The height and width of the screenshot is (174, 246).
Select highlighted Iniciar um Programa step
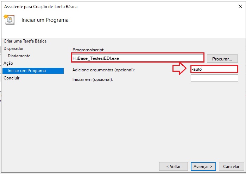click(33, 71)
